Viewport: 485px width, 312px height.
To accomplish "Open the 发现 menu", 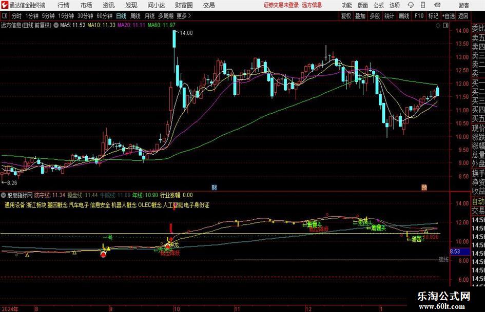I will pyautogui.click(x=131, y=5).
